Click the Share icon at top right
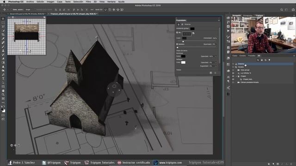Image resolution: width=296 pixels, height=166 pixels. (x=293, y=10)
